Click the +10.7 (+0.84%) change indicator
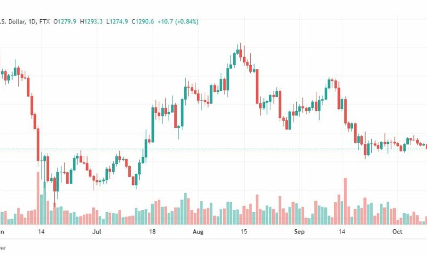This screenshot has width=427, height=257. [178, 21]
